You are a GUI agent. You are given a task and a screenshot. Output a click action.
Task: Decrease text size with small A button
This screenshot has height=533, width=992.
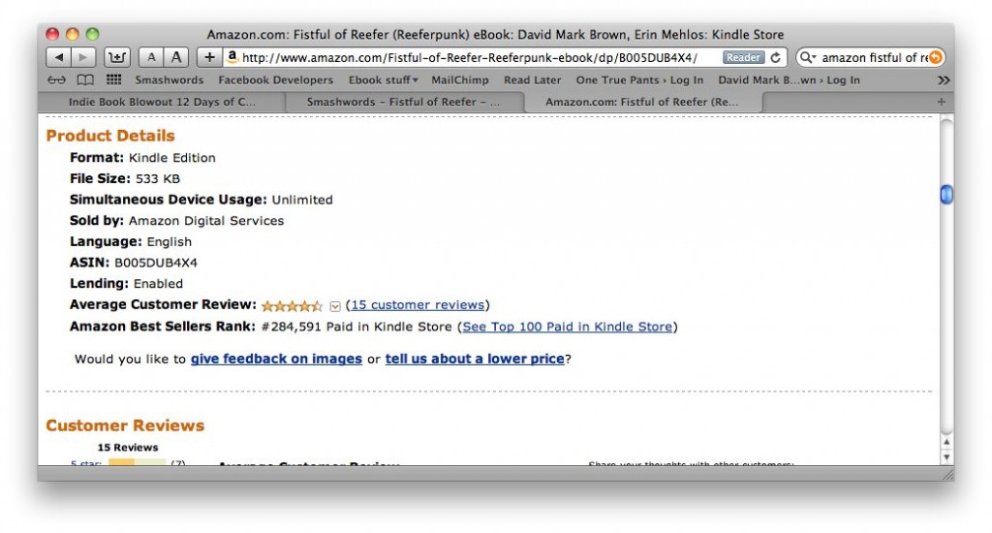pos(151,57)
